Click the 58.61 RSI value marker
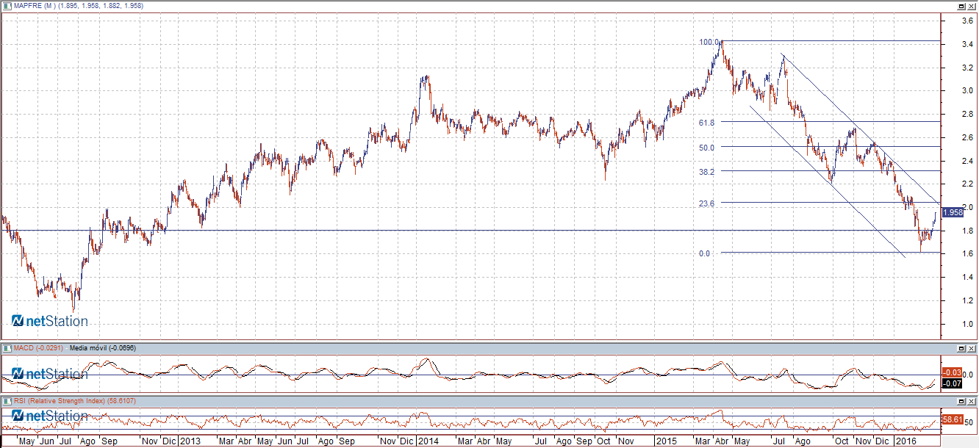 (x=952, y=419)
